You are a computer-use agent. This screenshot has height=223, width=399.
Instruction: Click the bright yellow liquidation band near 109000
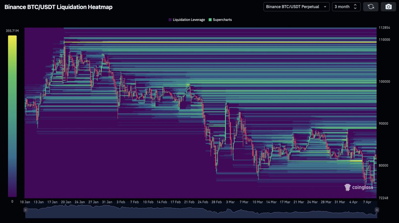click(219, 42)
